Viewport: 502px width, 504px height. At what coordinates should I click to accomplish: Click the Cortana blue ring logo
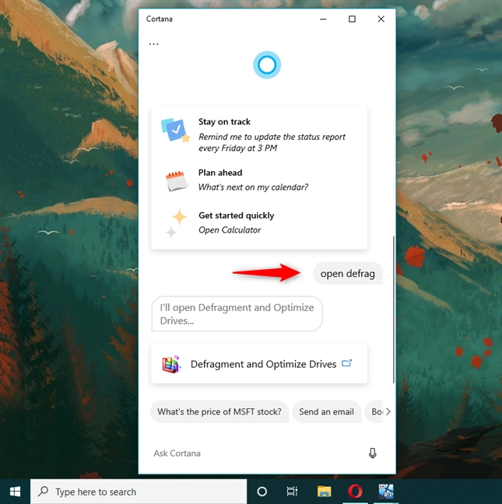267,65
